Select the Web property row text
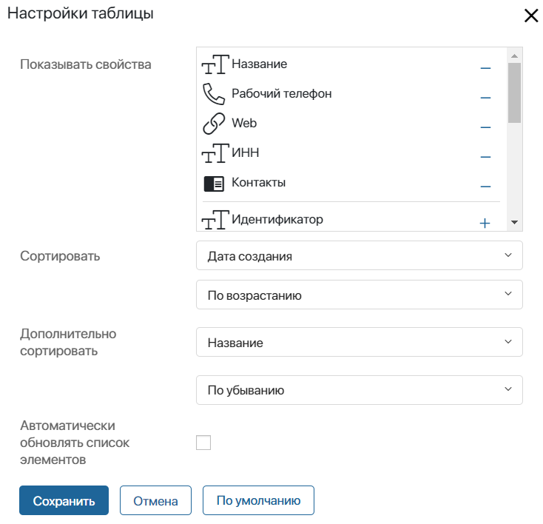The image size is (543, 524). 244,123
